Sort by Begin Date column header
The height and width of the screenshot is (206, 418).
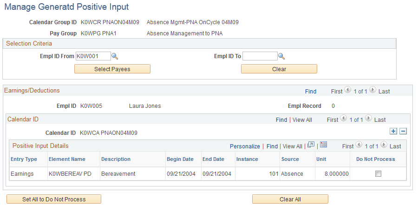(x=180, y=159)
